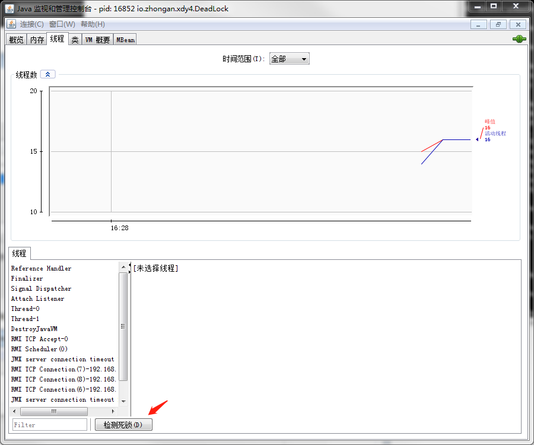Select the RMI TCP Connection(6) thread

coord(63,389)
